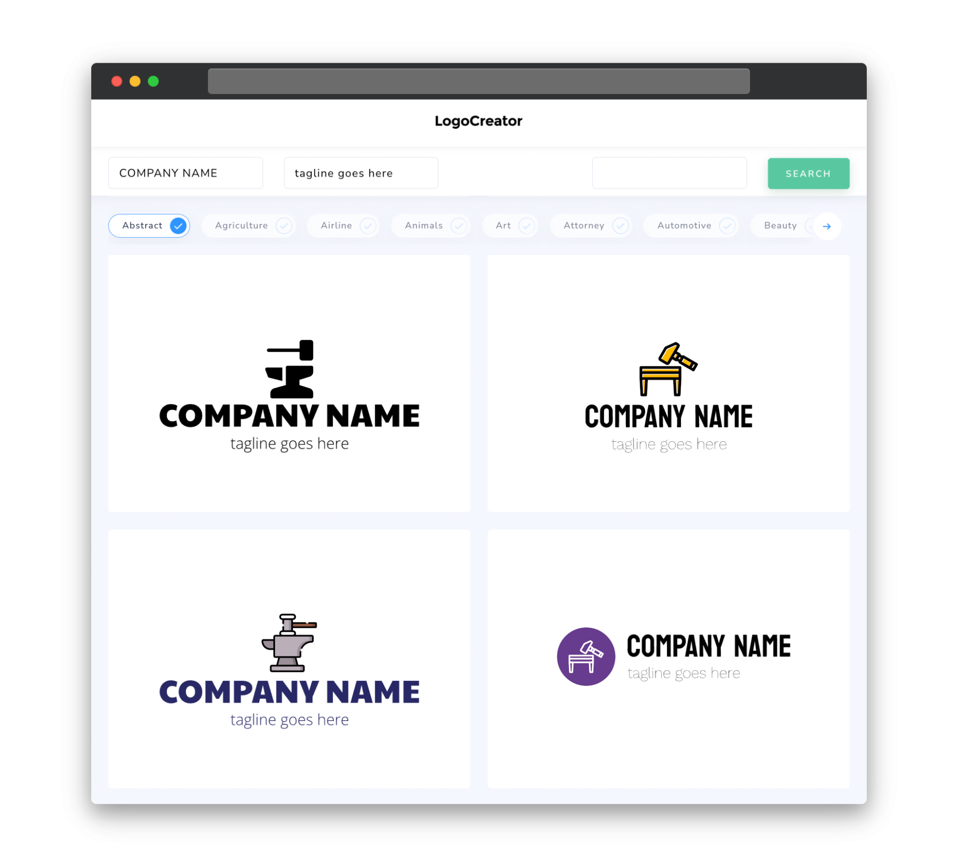Viewport: 958px width, 867px height.
Task: Click the COMPANY NAME text input field
Action: [x=187, y=173]
